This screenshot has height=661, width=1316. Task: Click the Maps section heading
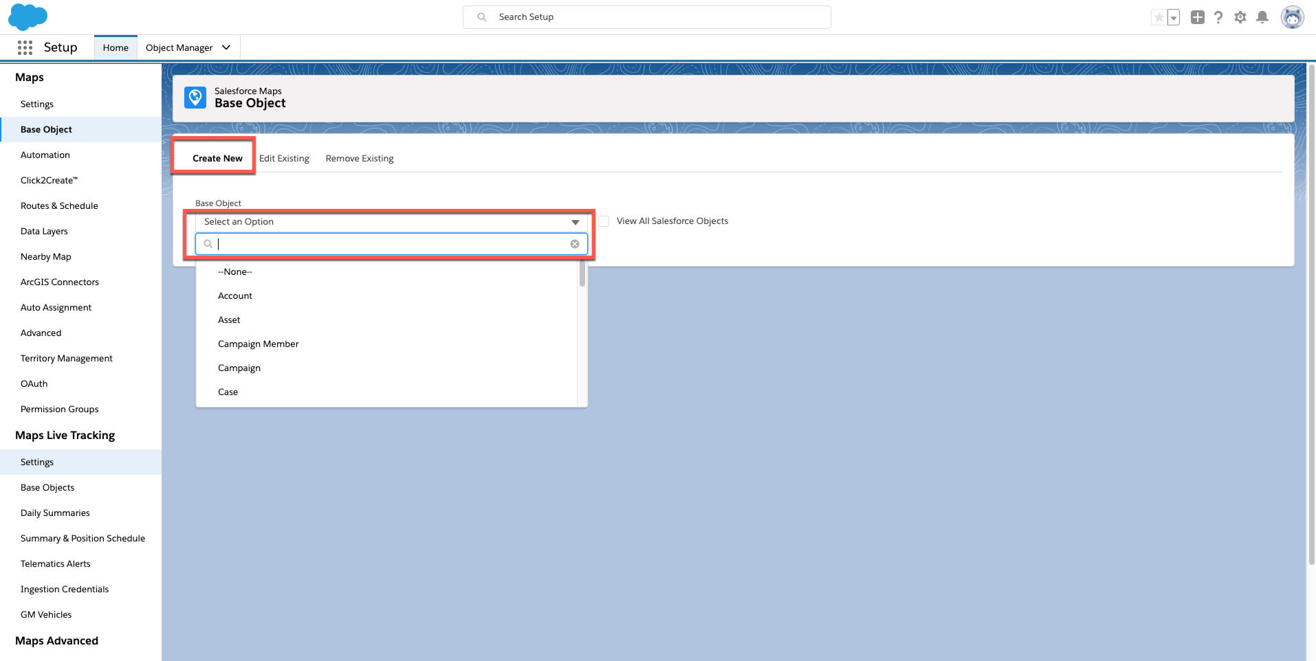coord(30,78)
